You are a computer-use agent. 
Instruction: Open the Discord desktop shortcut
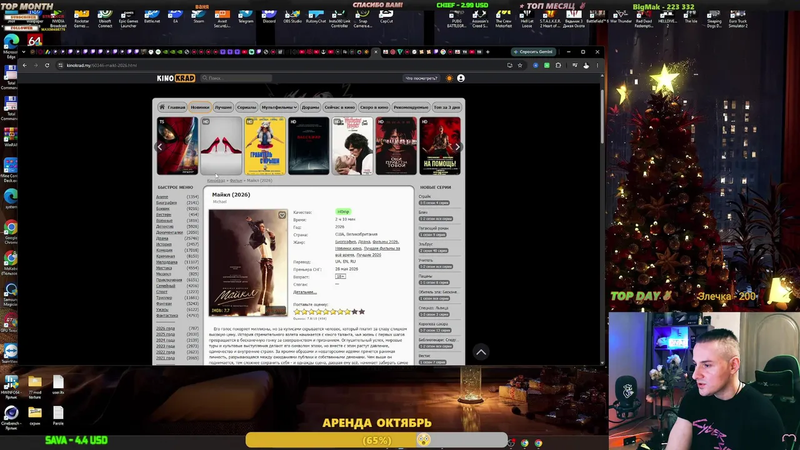tap(269, 17)
